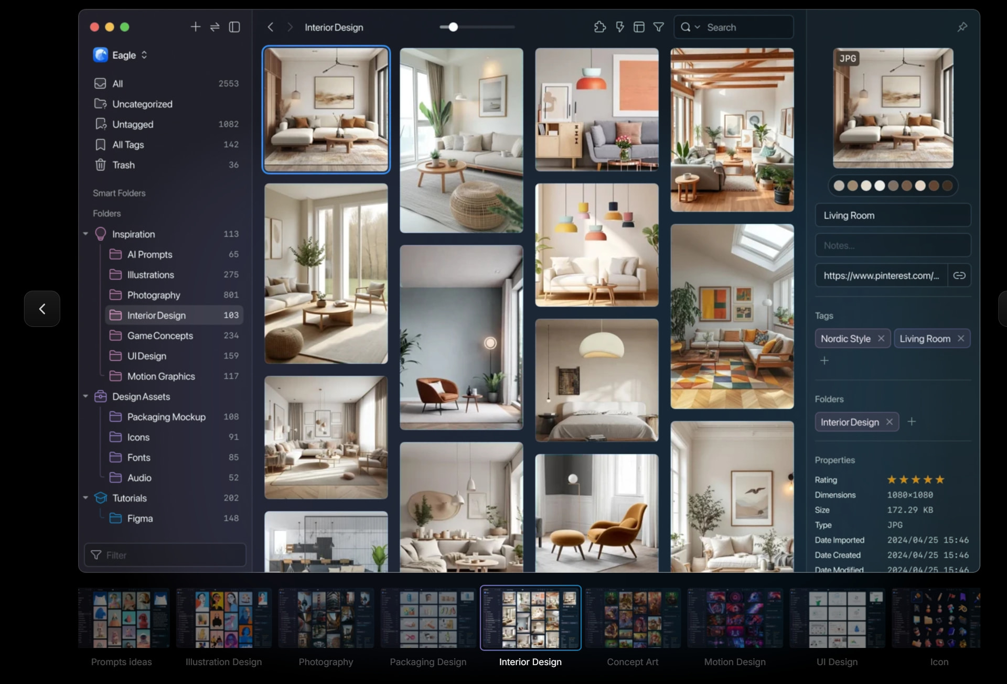The image size is (1007, 684).
Task: Go to previous slide arrow button
Action: (42, 309)
